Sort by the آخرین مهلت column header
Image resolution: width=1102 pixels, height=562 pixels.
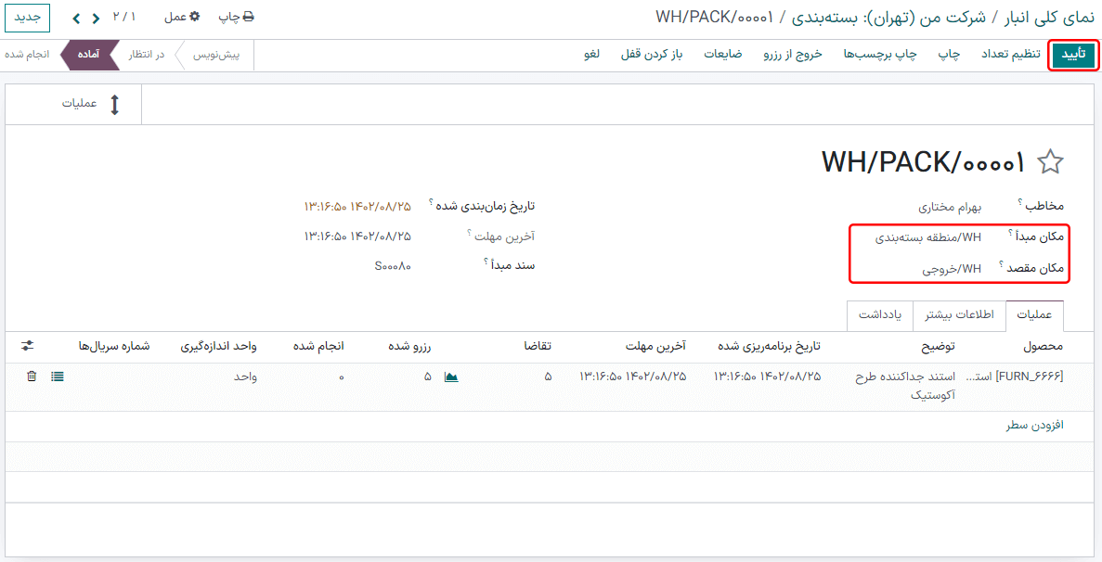point(655,346)
